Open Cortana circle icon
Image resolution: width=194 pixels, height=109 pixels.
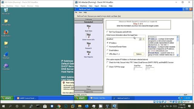17,106
